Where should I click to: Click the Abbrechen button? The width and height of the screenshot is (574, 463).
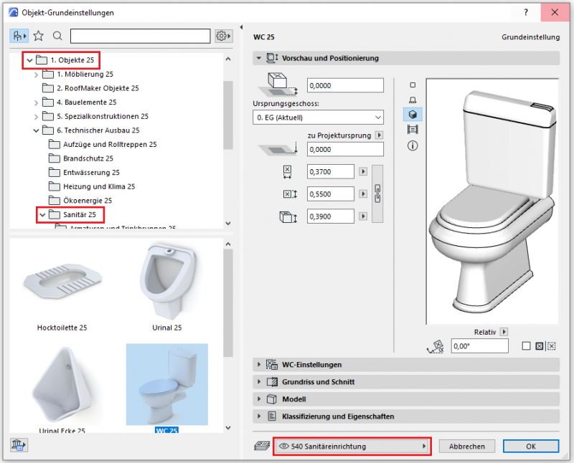[x=466, y=447]
